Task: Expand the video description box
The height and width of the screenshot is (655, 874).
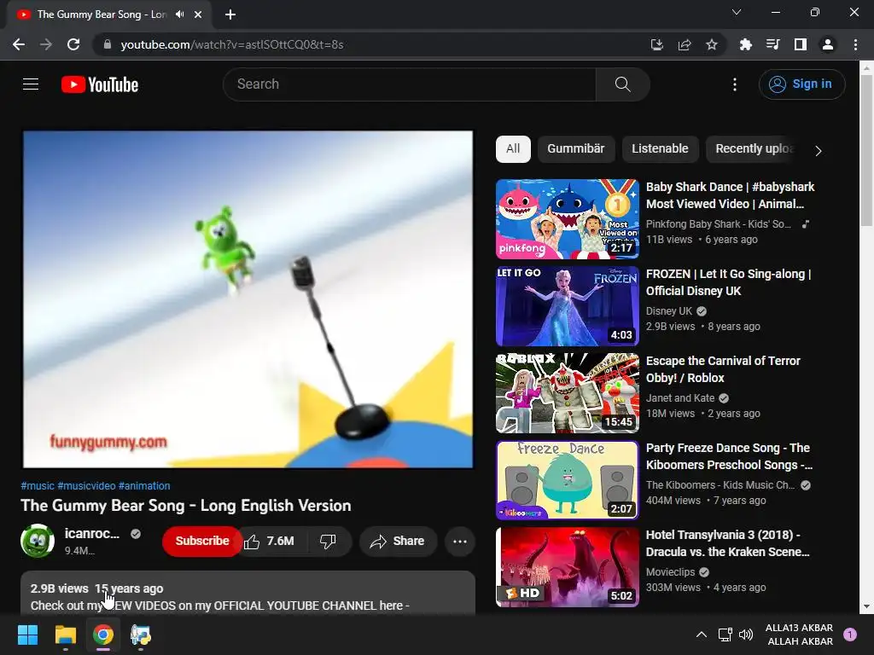Action: [248, 594]
